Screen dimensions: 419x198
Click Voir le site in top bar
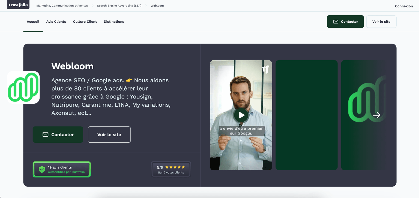[x=381, y=22]
